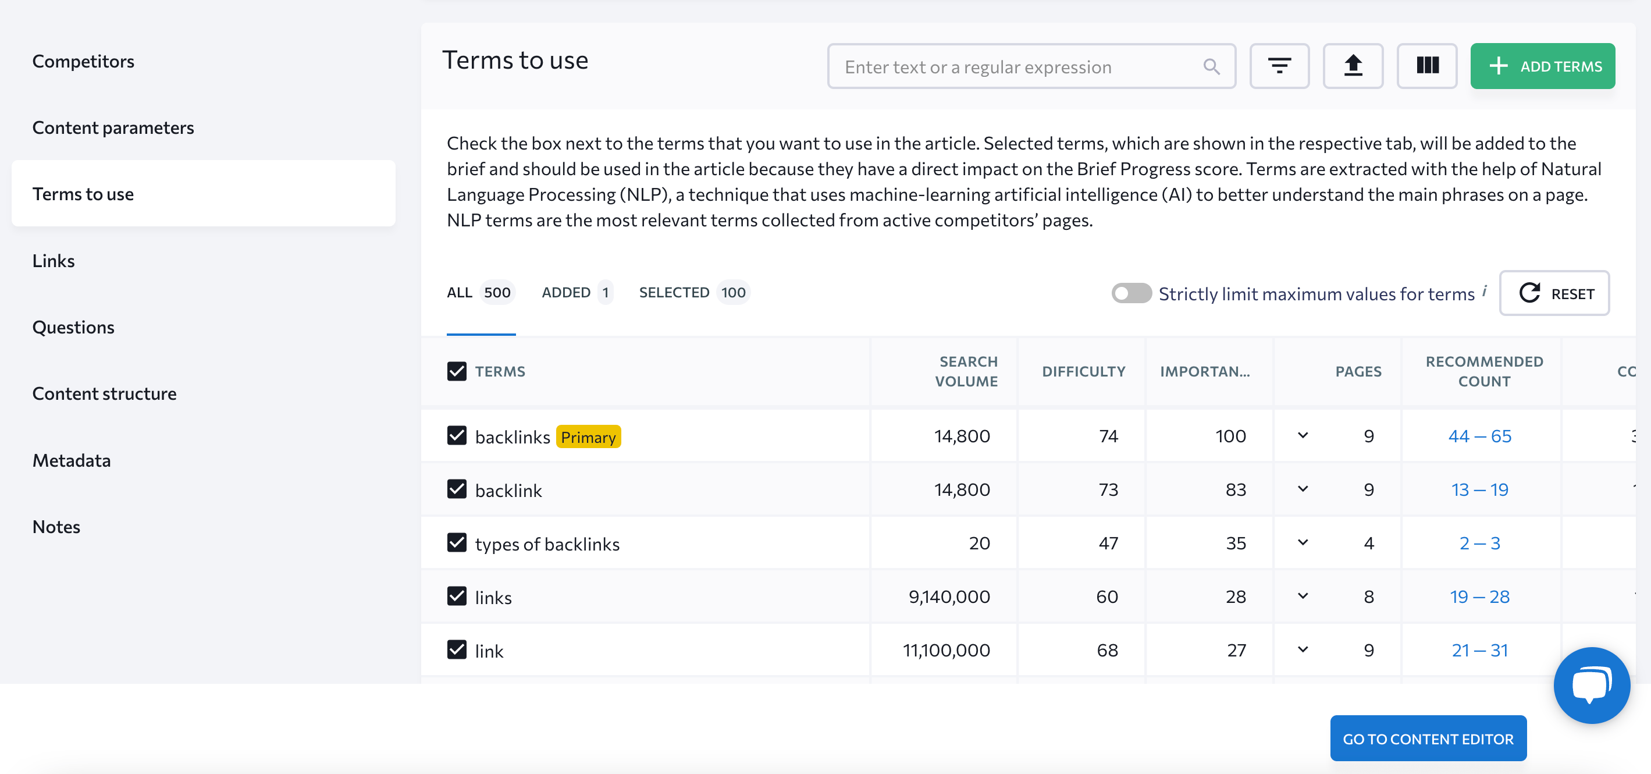Click the Terms to use sidebar menu item
The height and width of the screenshot is (774, 1651).
82,194
